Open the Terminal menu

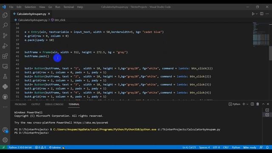(68, 7)
